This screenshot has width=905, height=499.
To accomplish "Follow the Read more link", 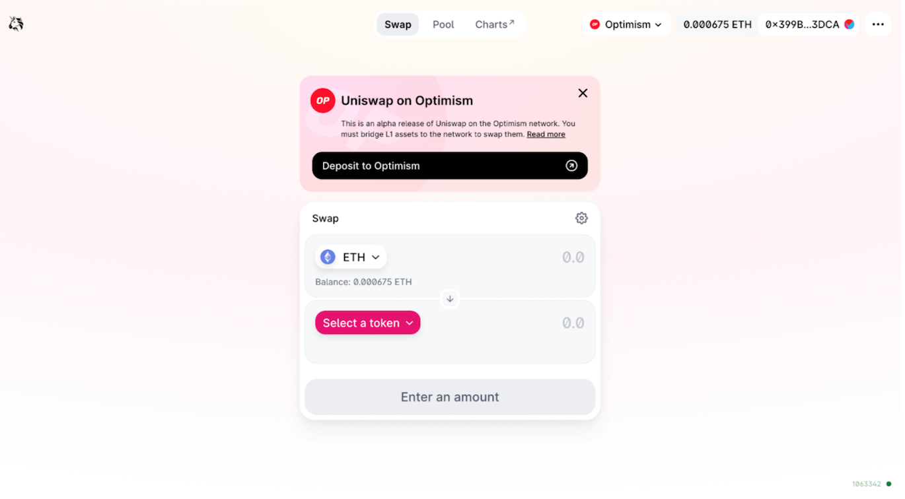I will 546,134.
